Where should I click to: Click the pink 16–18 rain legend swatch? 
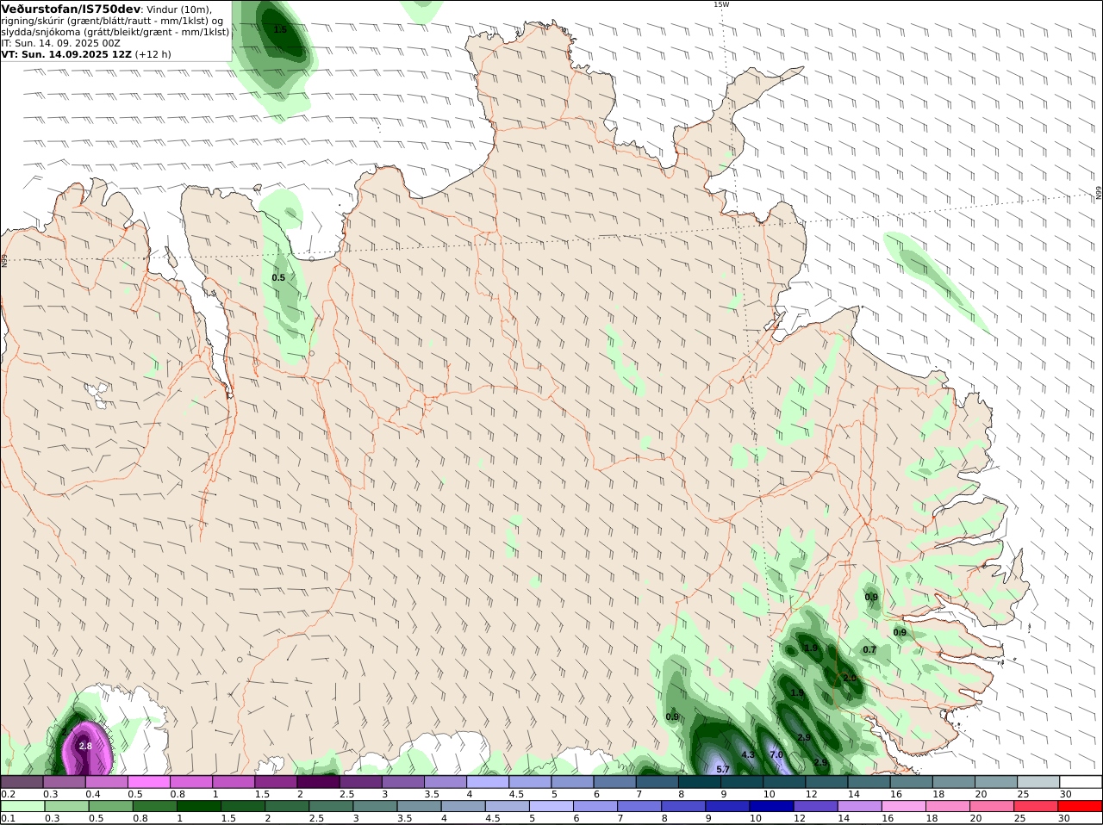pos(903,806)
